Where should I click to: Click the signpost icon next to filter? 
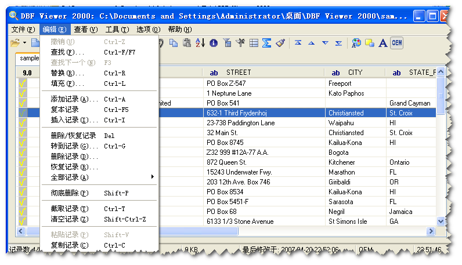pos(240,43)
